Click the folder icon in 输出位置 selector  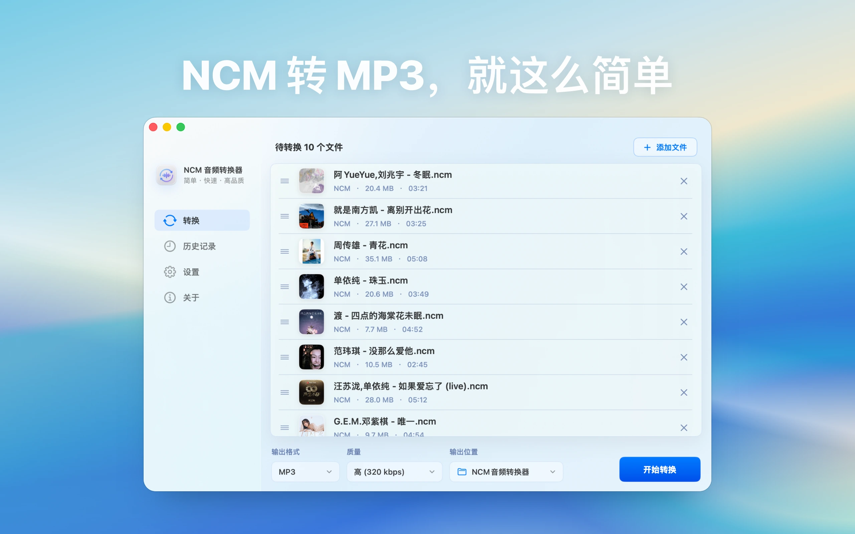coord(462,472)
